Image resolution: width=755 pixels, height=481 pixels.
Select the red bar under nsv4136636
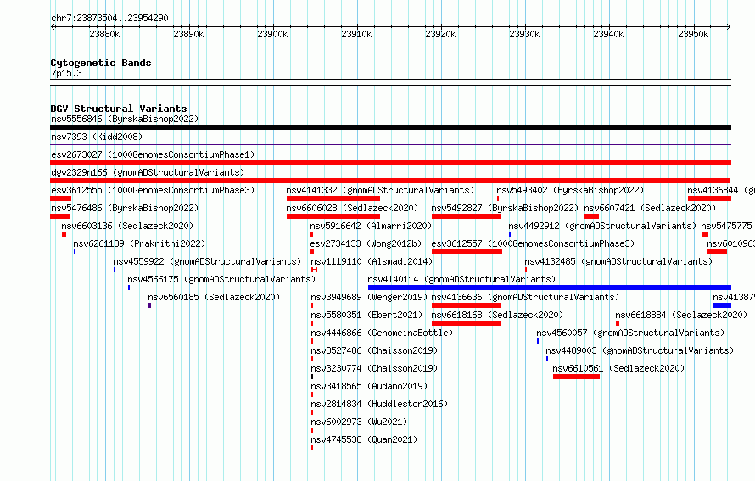(x=467, y=305)
